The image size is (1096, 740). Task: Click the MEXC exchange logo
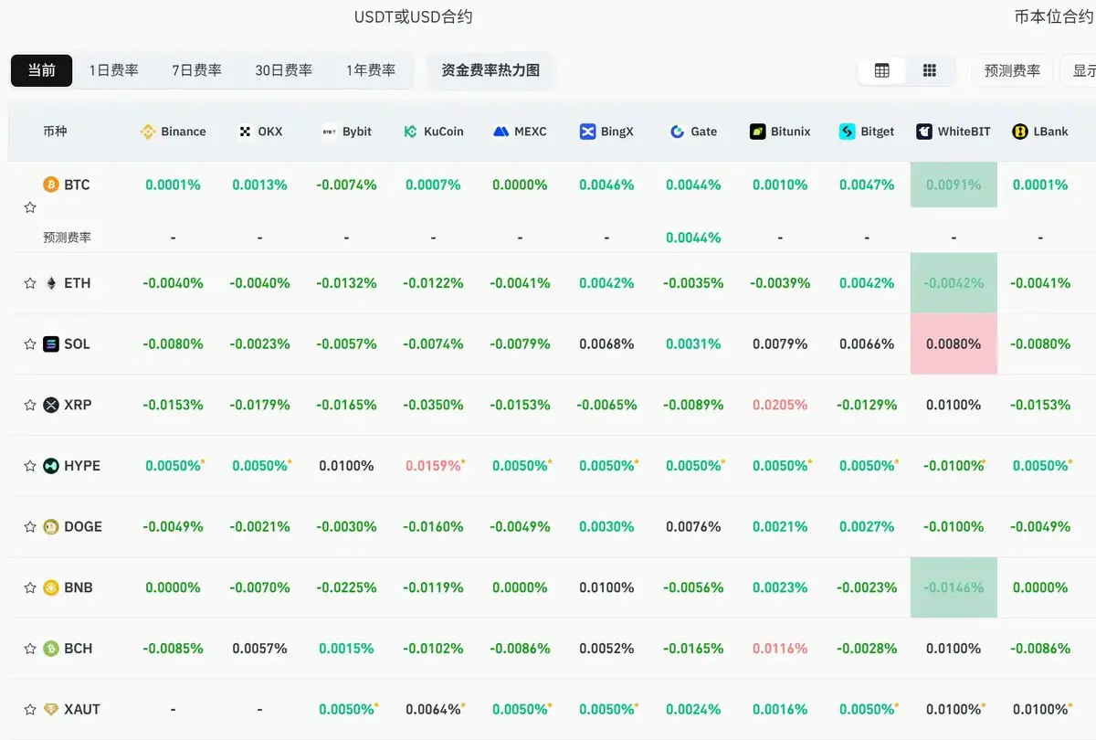click(501, 132)
